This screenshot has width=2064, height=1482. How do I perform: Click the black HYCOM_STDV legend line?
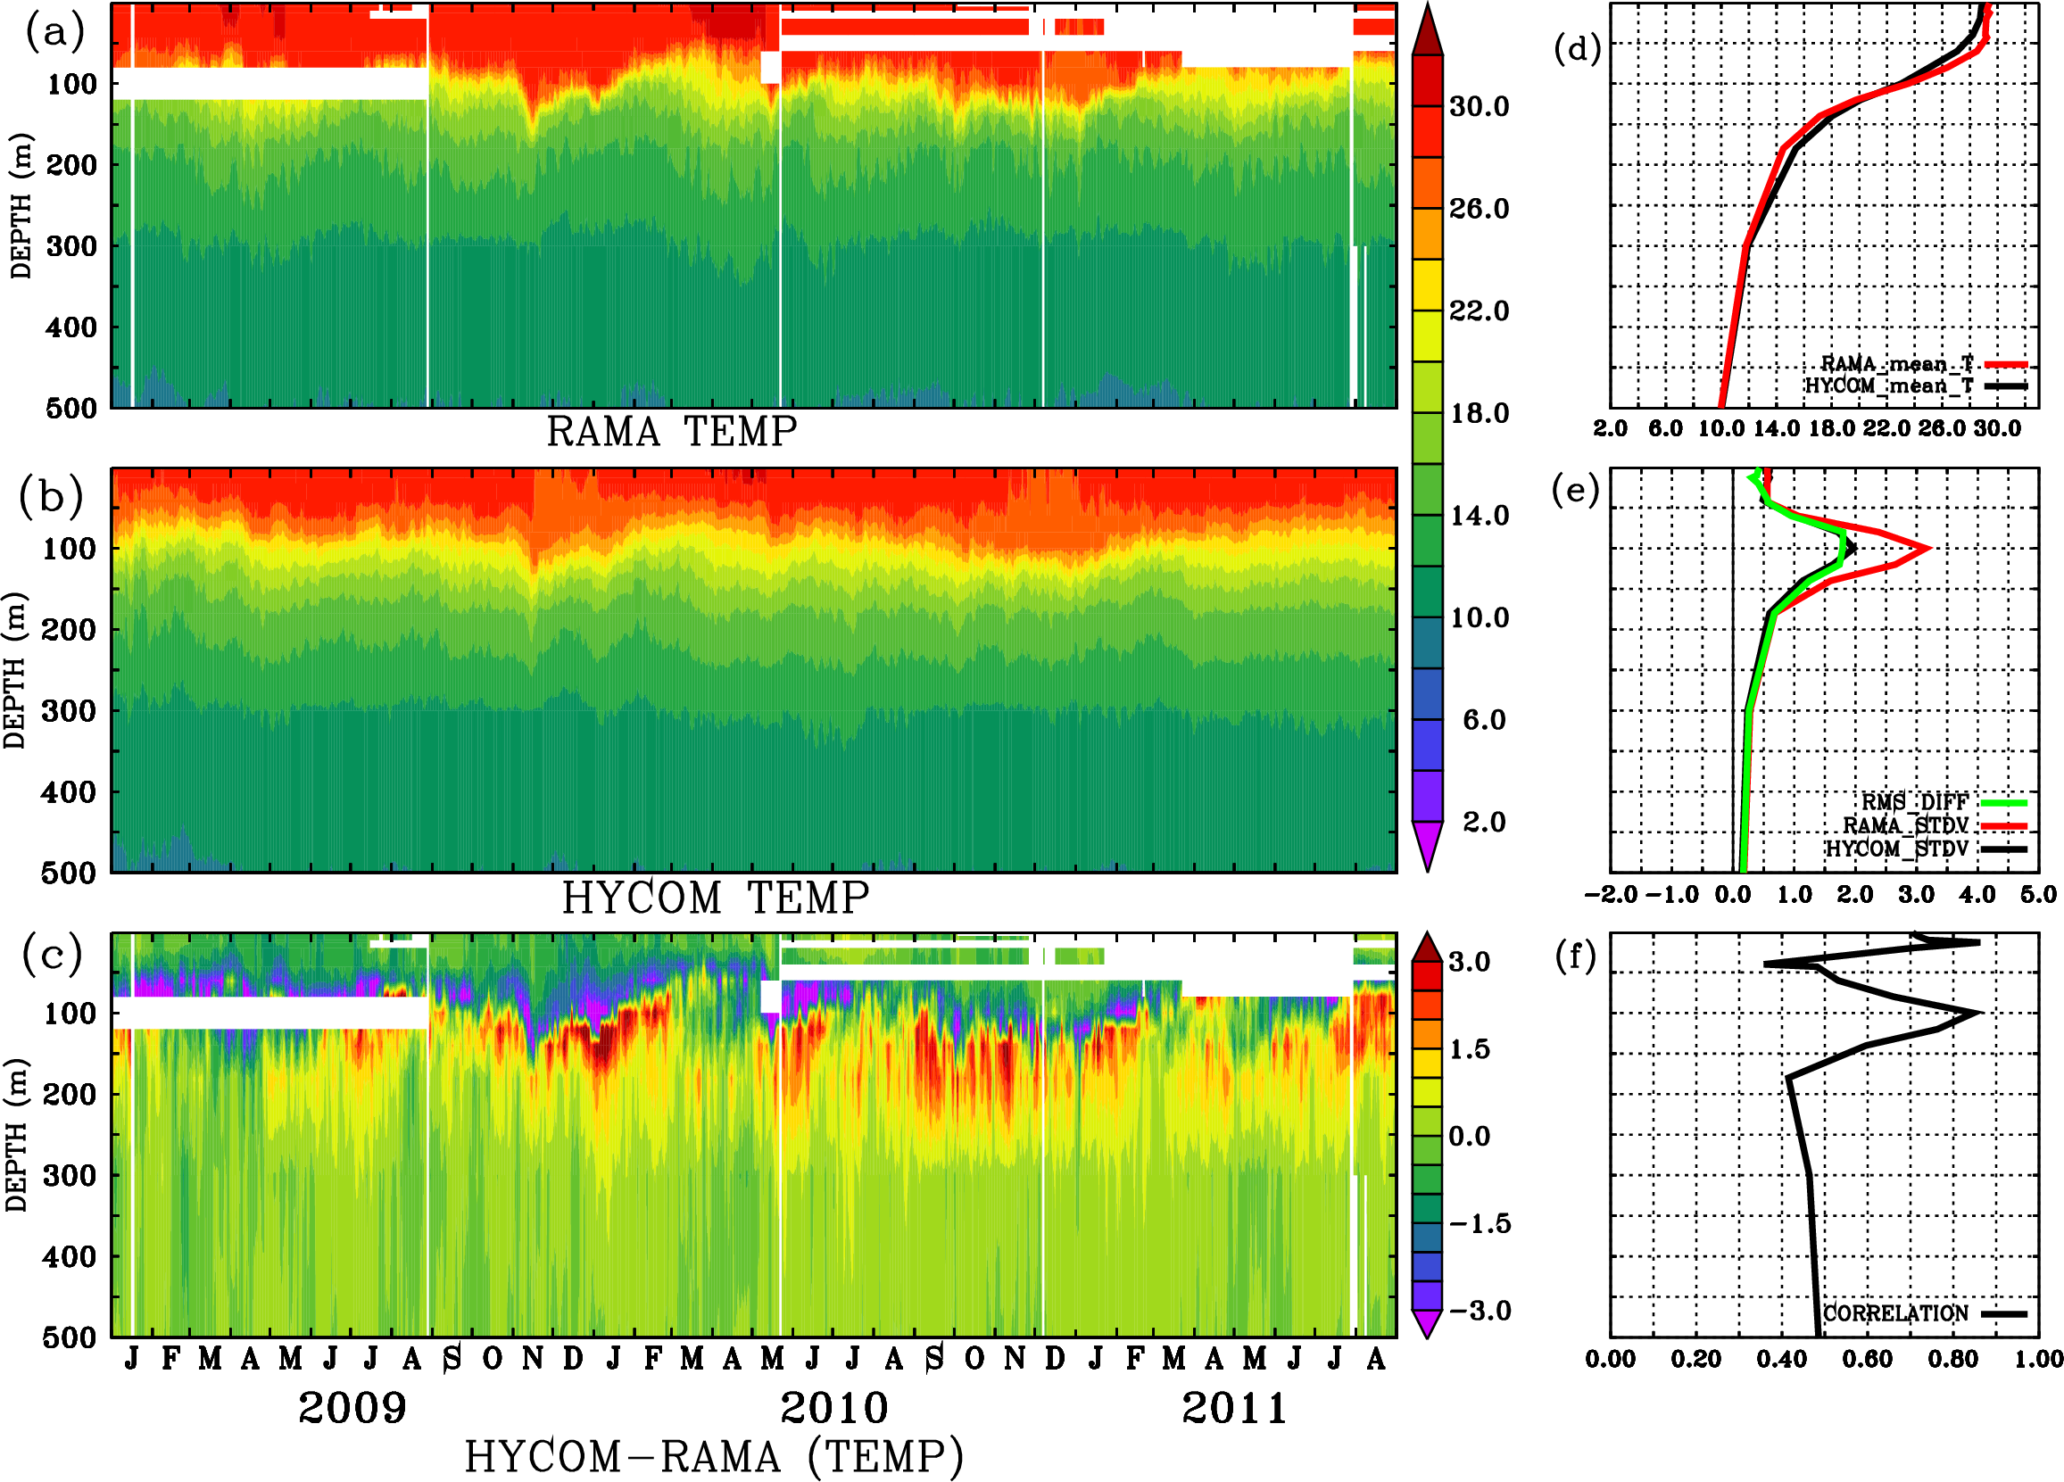pyautogui.click(x=2004, y=849)
